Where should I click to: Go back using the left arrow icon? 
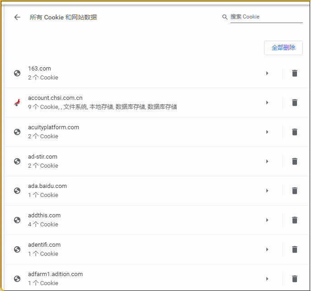click(x=17, y=17)
